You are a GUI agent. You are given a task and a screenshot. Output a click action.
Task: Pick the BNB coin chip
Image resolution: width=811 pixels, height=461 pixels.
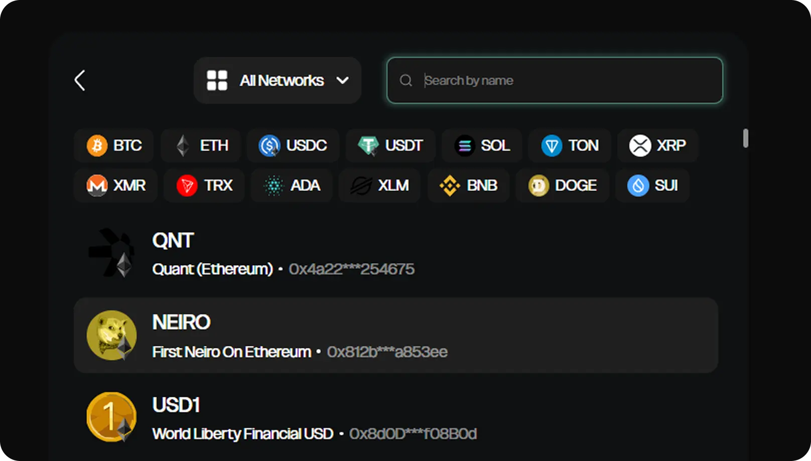point(468,185)
